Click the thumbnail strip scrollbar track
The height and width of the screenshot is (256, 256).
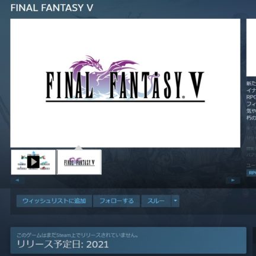[125, 180]
